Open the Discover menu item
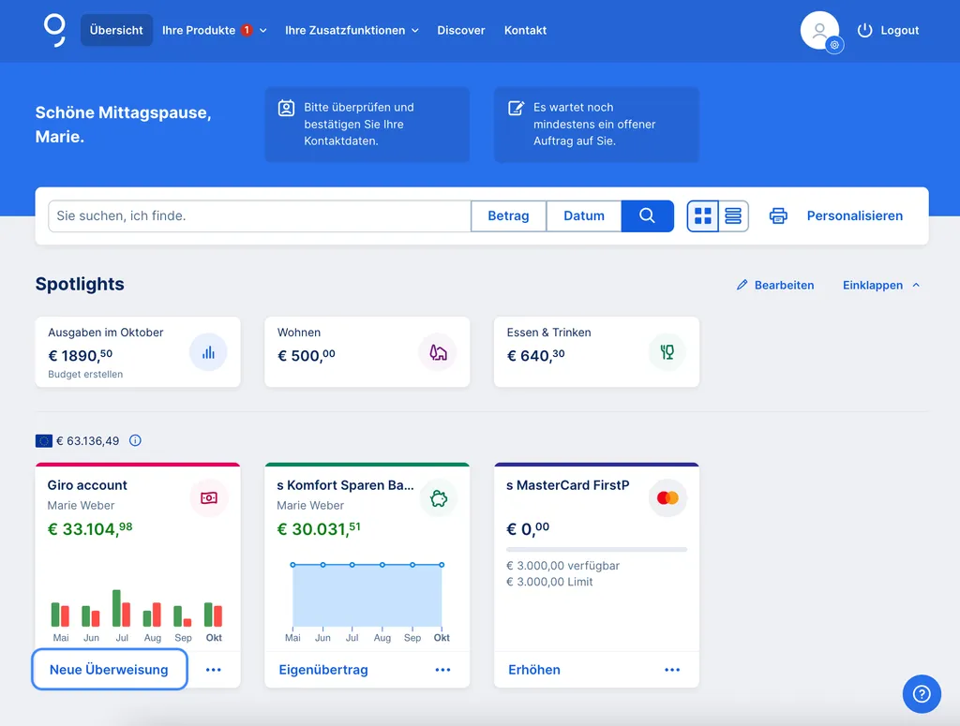 (x=461, y=30)
